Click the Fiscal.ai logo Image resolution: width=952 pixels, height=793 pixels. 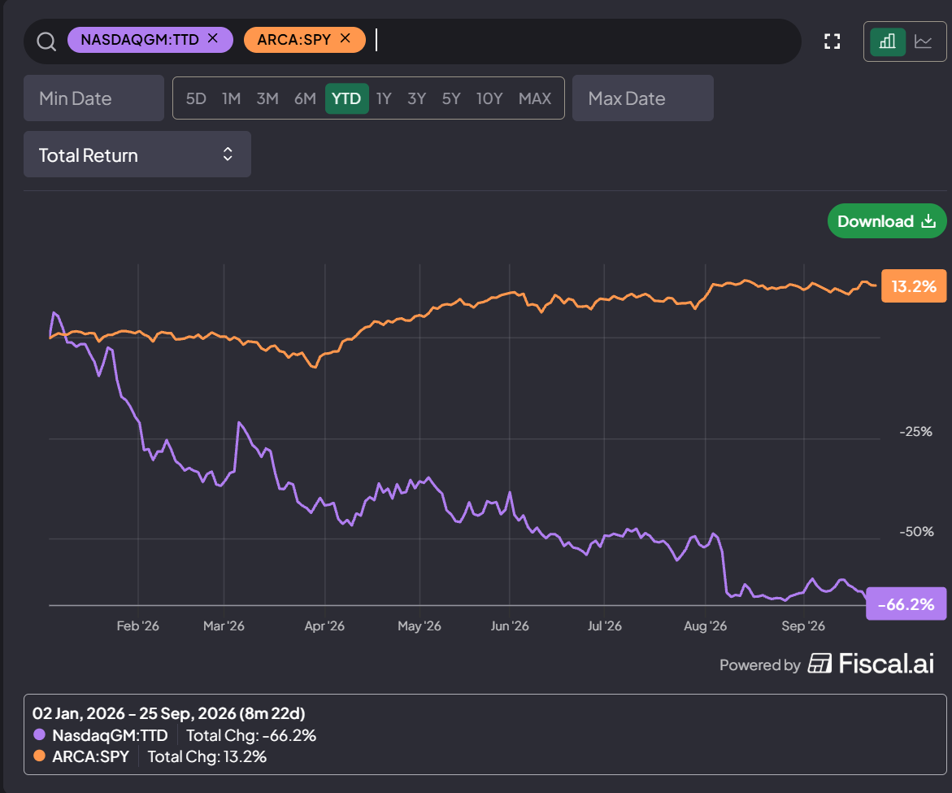tap(872, 664)
